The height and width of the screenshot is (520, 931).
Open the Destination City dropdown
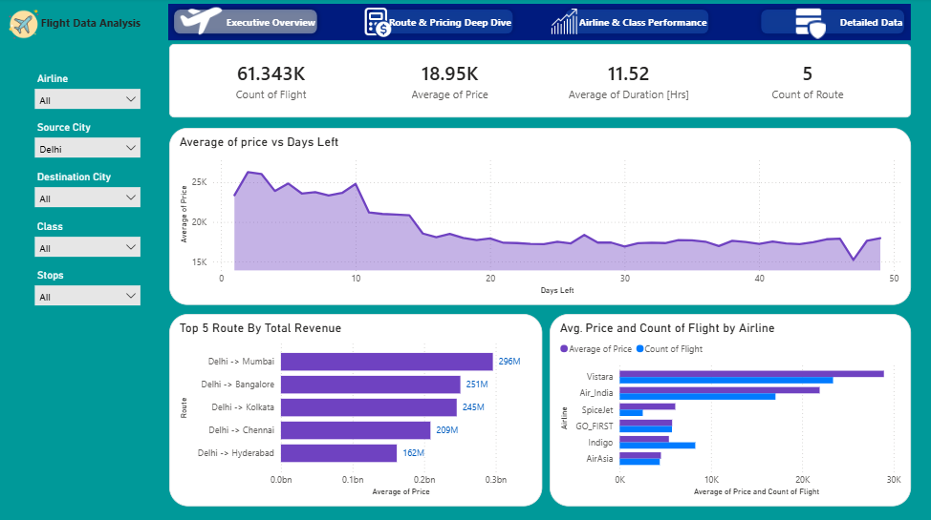pyautogui.click(x=87, y=198)
